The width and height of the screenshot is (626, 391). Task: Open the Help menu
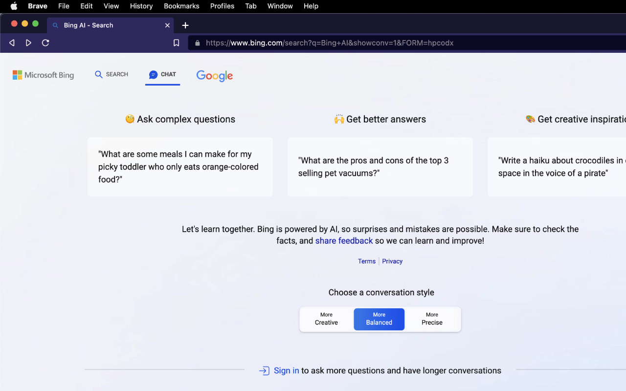click(311, 6)
